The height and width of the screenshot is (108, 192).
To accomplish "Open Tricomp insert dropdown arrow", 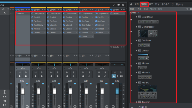I will coord(93,29).
